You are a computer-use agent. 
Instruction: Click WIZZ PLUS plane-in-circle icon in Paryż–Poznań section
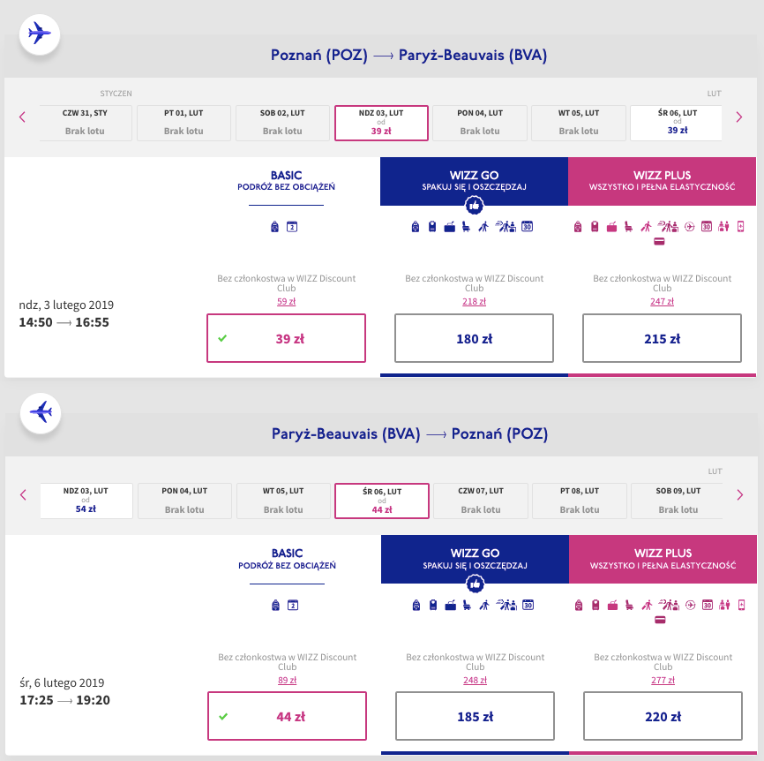[691, 605]
